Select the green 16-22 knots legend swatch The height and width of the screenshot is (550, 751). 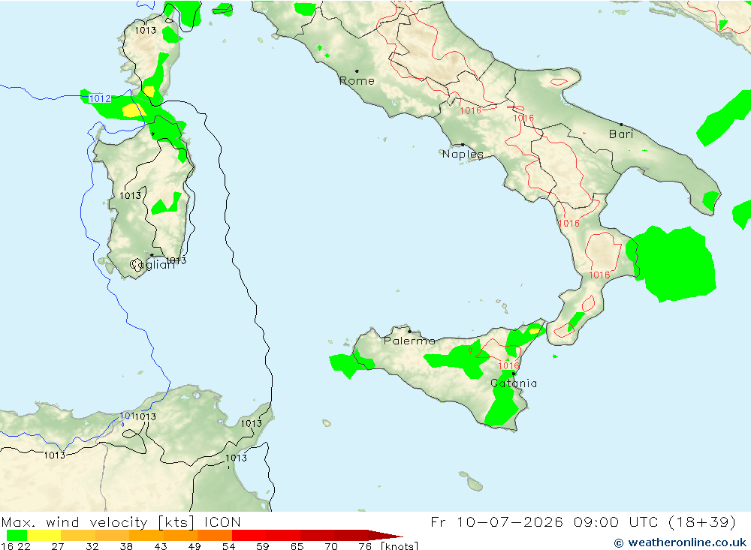coord(17,535)
